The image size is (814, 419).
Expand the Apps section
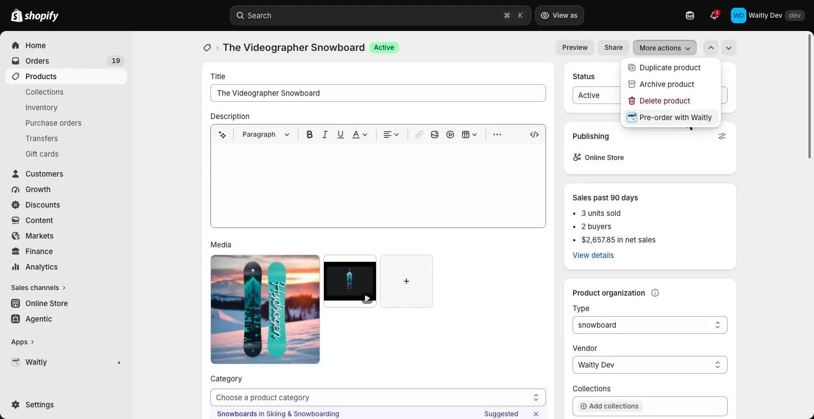pyautogui.click(x=23, y=342)
